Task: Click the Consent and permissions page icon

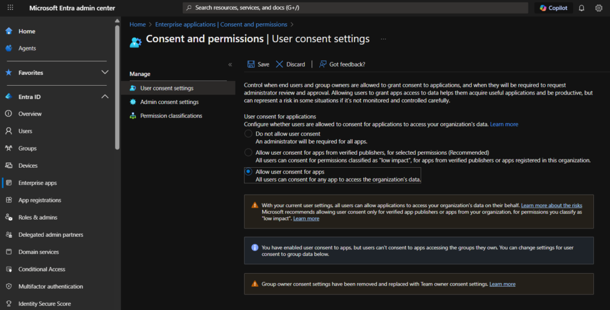Action: pos(135,42)
